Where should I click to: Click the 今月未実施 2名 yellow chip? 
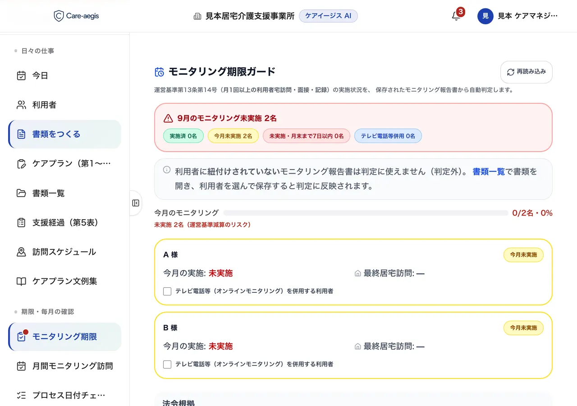tap(233, 136)
